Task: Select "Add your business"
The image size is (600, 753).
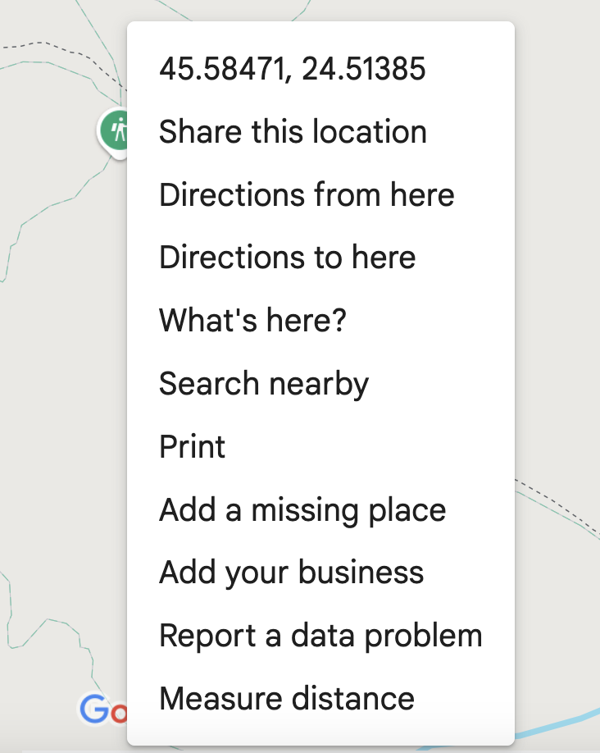Action: (291, 573)
